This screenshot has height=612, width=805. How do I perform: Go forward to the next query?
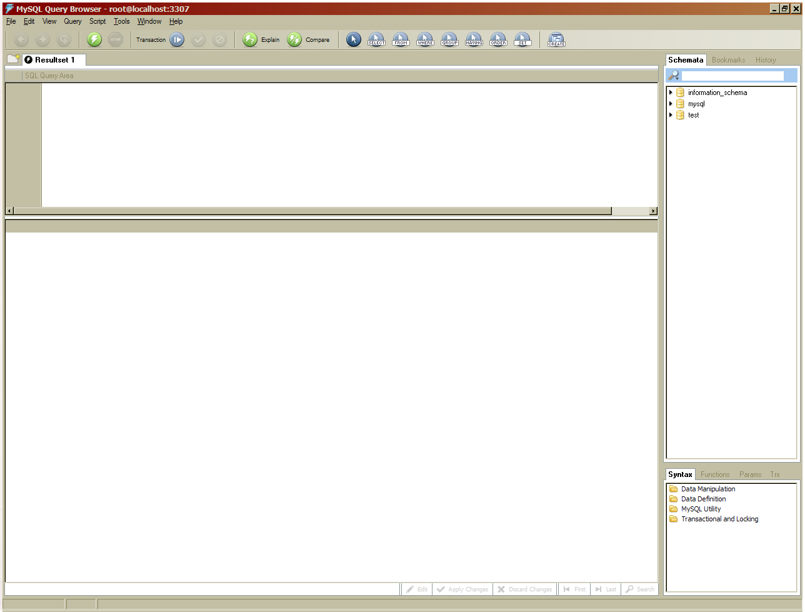coord(42,40)
